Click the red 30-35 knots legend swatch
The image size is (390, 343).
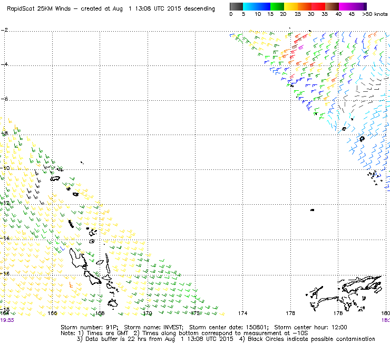click(318, 6)
